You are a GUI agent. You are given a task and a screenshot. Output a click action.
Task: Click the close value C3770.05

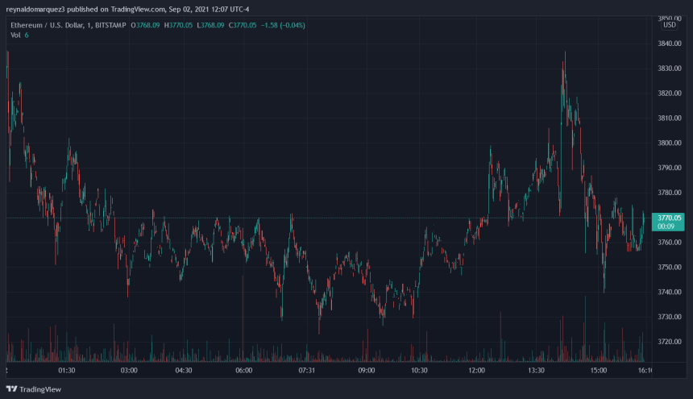243,25
